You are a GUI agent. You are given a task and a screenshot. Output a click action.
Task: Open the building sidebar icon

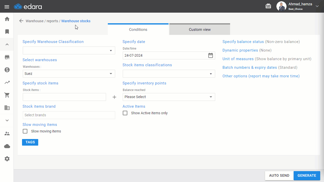pos(7,108)
